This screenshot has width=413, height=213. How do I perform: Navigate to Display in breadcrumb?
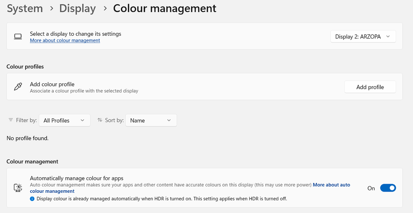[x=78, y=8]
